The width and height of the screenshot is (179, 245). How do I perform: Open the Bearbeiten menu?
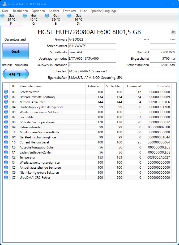(x=20, y=11)
